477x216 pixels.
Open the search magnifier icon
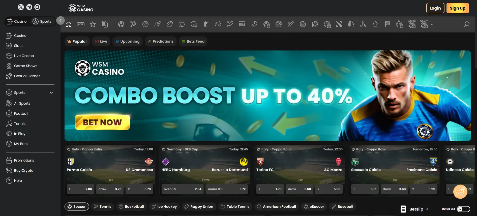(x=467, y=24)
